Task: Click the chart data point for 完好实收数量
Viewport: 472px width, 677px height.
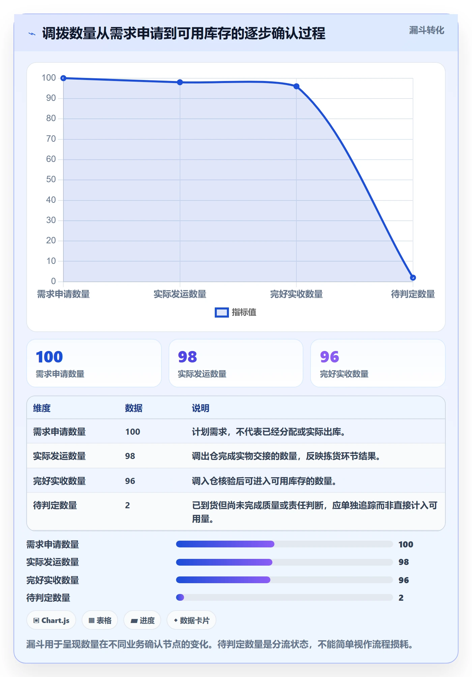Action: tap(296, 86)
